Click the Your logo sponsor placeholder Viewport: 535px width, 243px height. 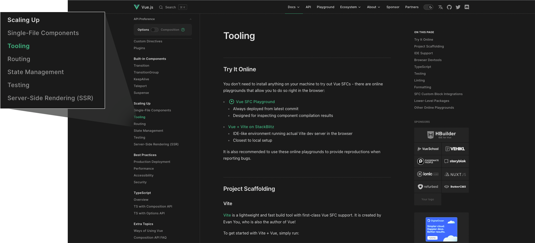point(428,199)
